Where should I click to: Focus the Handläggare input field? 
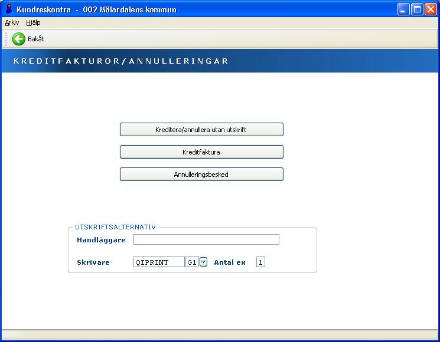(x=206, y=239)
